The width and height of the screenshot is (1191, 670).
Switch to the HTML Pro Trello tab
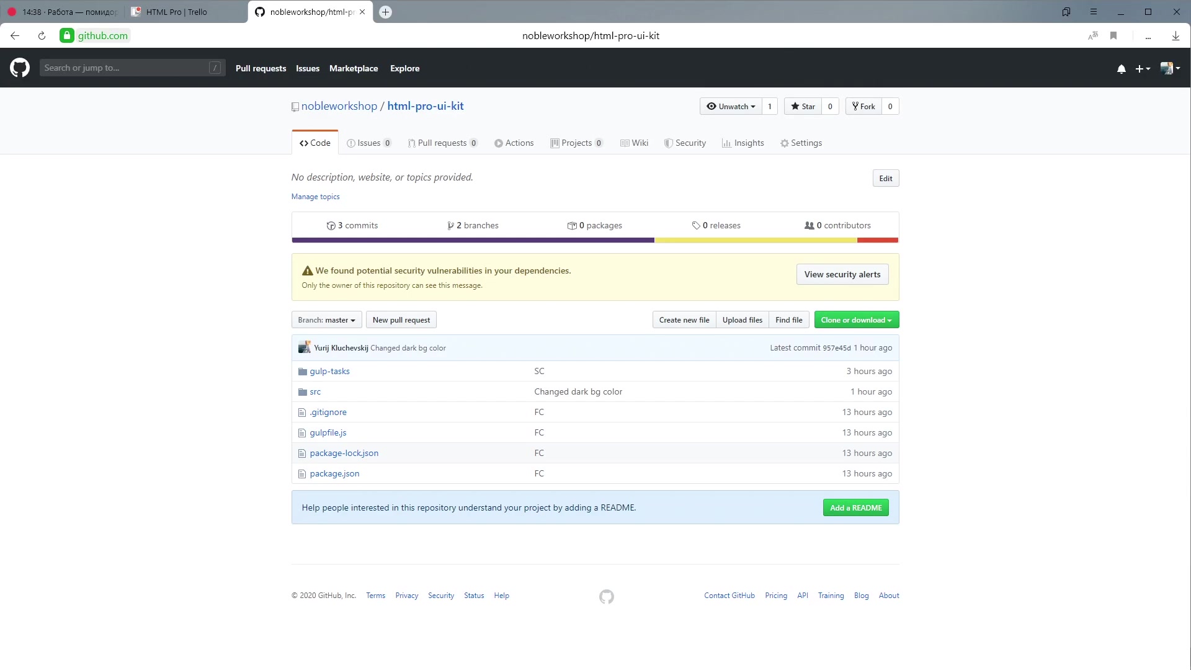[x=185, y=12]
